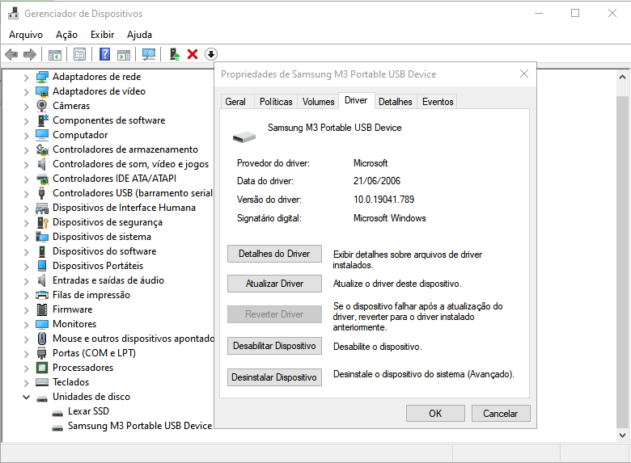This screenshot has height=463, width=631.
Task: Click the Device Manager title bar icon
Action: click(x=13, y=13)
